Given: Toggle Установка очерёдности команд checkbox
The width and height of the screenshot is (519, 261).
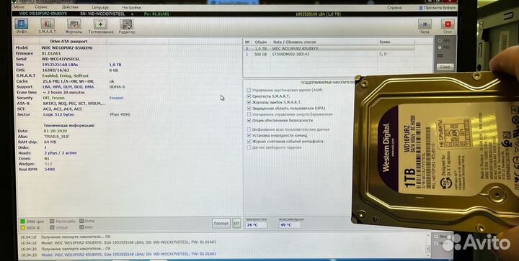Looking at the screenshot, I should [x=249, y=135].
